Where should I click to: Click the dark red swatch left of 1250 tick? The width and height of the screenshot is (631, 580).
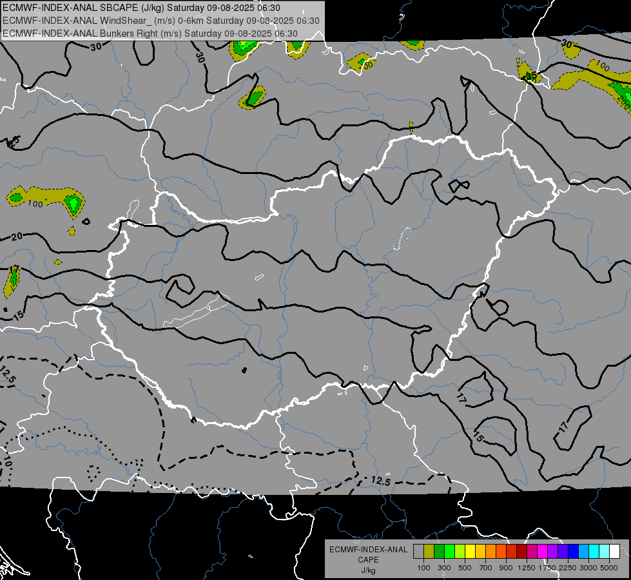point(522,551)
